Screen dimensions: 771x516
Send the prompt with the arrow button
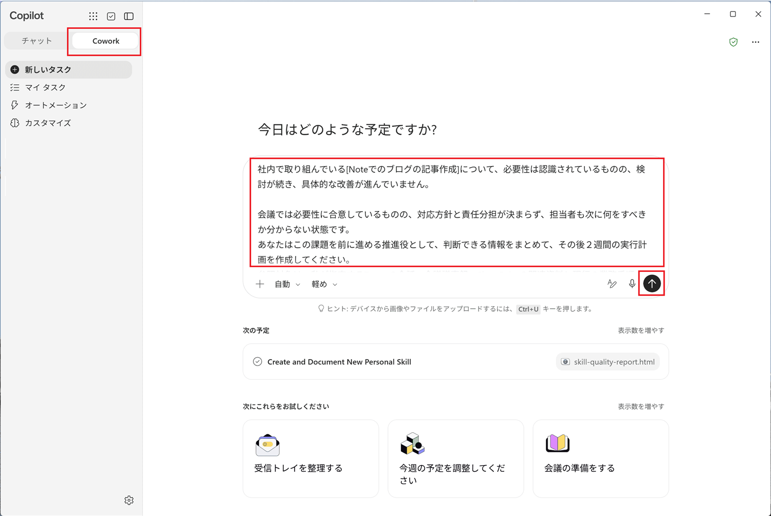coord(652,283)
